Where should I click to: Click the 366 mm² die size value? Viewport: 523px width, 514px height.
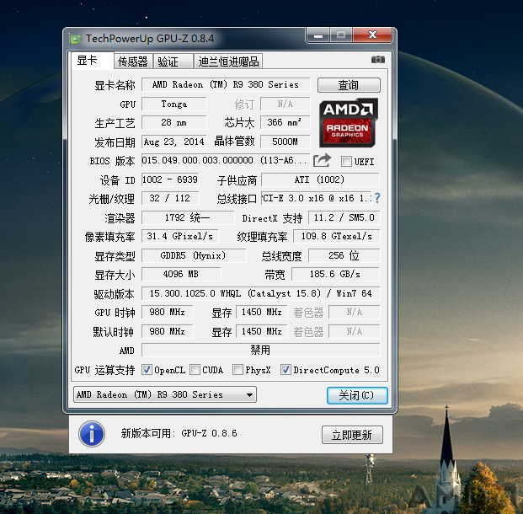(x=286, y=122)
